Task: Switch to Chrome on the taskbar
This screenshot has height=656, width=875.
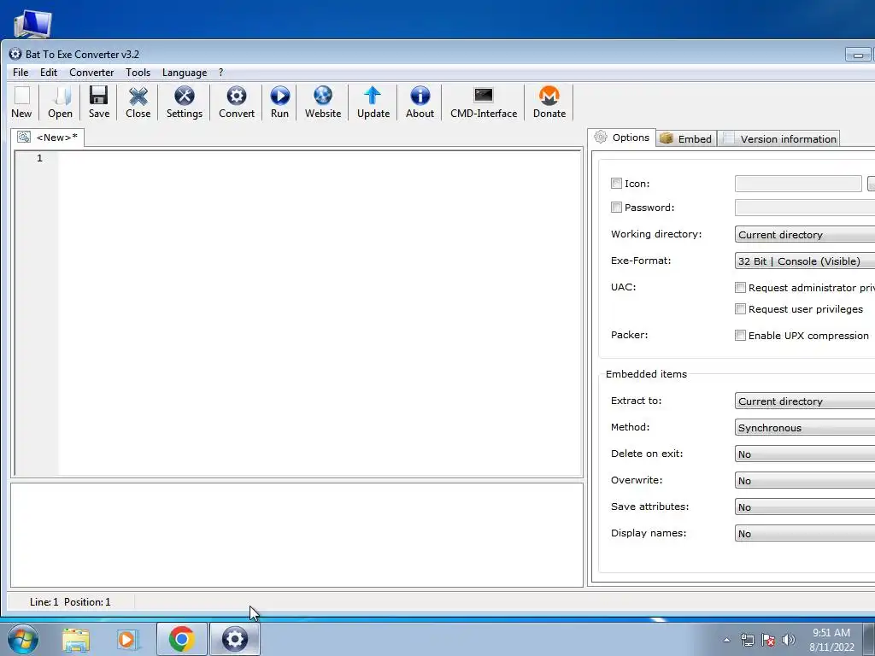Action: [181, 639]
